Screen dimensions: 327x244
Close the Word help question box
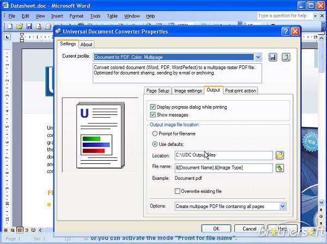pyautogui.click(x=322, y=16)
